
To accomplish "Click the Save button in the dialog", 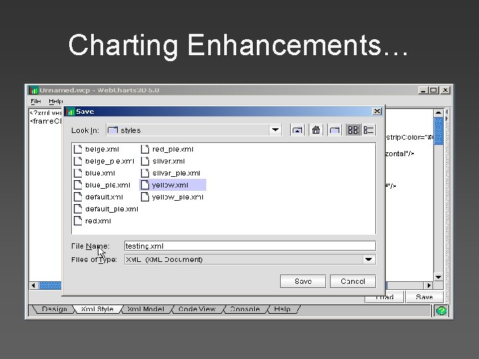I will coord(303,281).
